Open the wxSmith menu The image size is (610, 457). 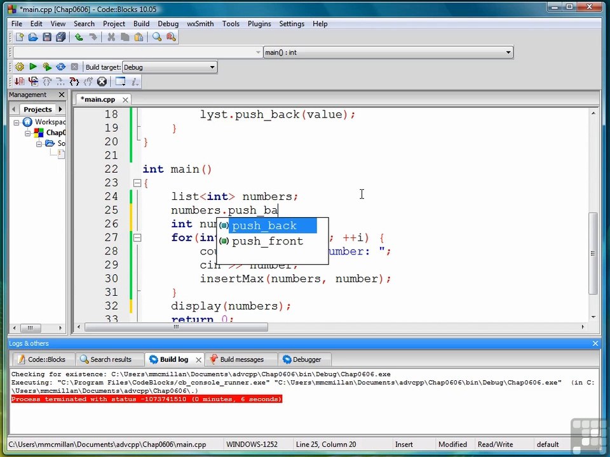(200, 23)
